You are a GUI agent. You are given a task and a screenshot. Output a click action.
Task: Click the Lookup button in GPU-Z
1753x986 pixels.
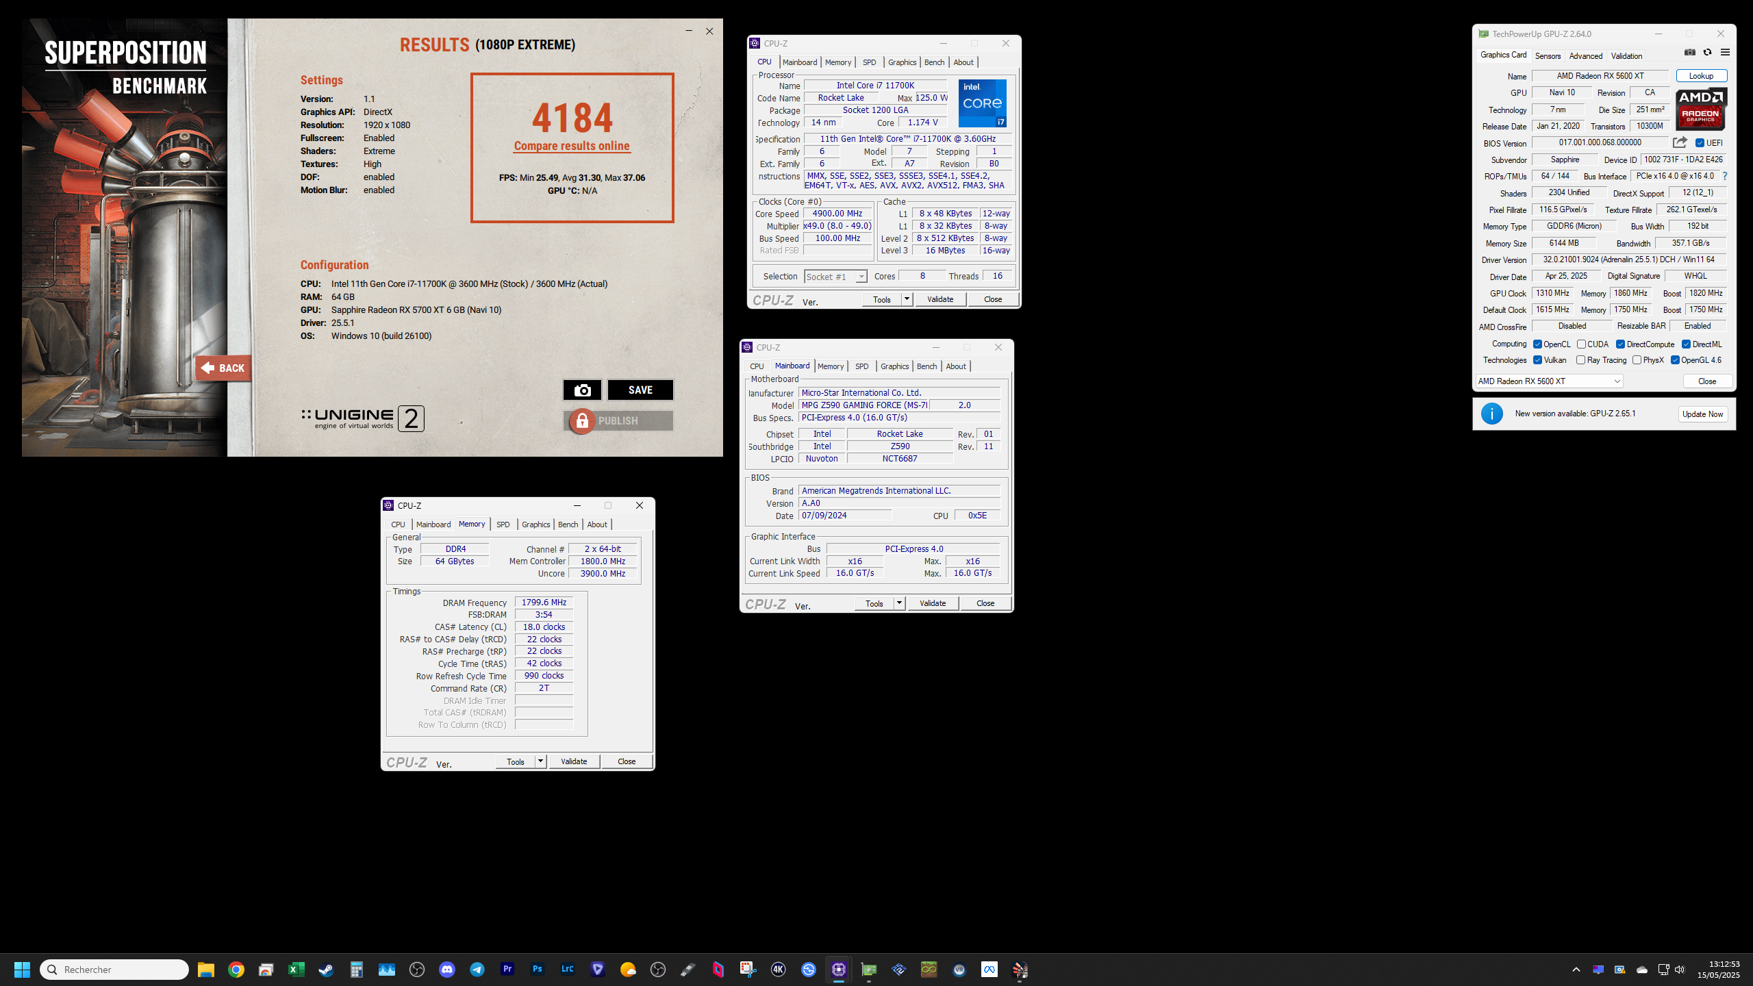pyautogui.click(x=1701, y=76)
